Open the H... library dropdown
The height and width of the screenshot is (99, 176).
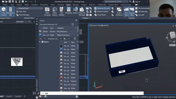point(43,39)
